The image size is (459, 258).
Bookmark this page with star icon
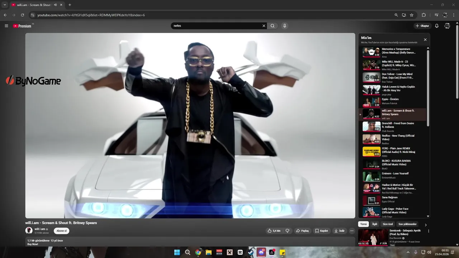click(x=412, y=15)
